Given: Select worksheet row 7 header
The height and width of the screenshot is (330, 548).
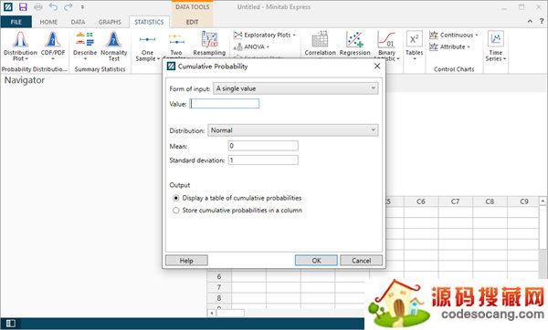Looking at the screenshot, I should 219,287.
